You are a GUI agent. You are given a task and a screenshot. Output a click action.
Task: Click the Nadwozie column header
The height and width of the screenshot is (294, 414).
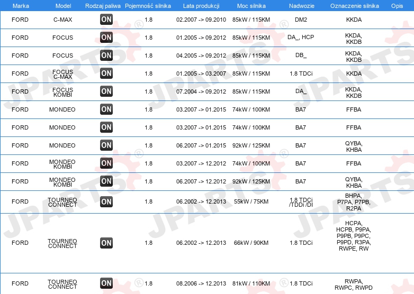point(302,6)
